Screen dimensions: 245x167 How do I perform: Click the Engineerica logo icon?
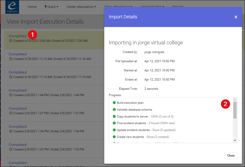point(12,7)
